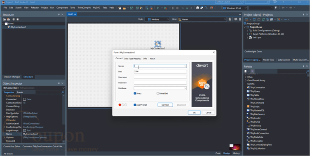Viewport: 310px width, 156px height.
Task: Click TMyBackup component in Palette
Action: 254,125
